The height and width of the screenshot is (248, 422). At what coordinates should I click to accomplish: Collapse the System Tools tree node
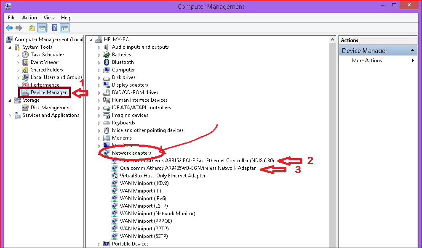(x=10, y=47)
